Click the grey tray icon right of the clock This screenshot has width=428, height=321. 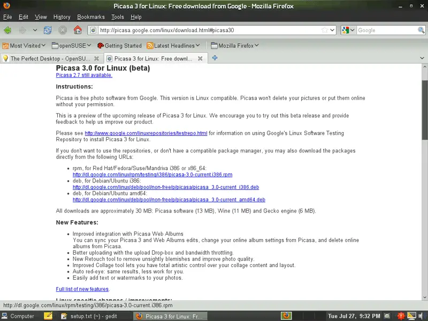(387, 316)
